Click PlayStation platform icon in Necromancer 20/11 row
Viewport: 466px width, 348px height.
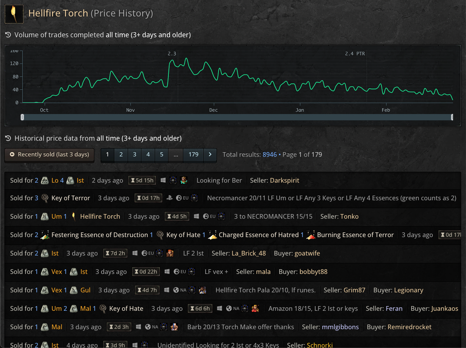tap(170, 198)
